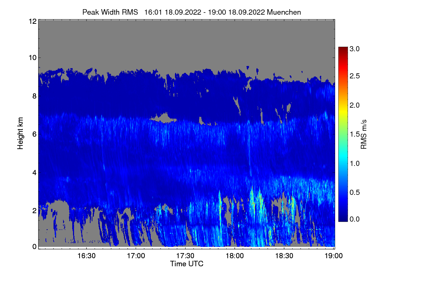
Task: Click the '12' height axis label
Action: [32, 21]
